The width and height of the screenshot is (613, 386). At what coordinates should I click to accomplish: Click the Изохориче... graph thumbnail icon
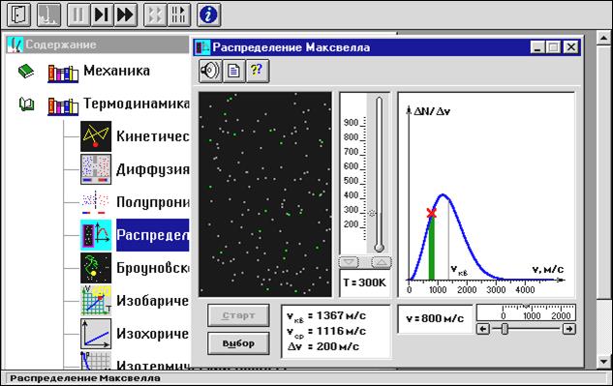96,334
